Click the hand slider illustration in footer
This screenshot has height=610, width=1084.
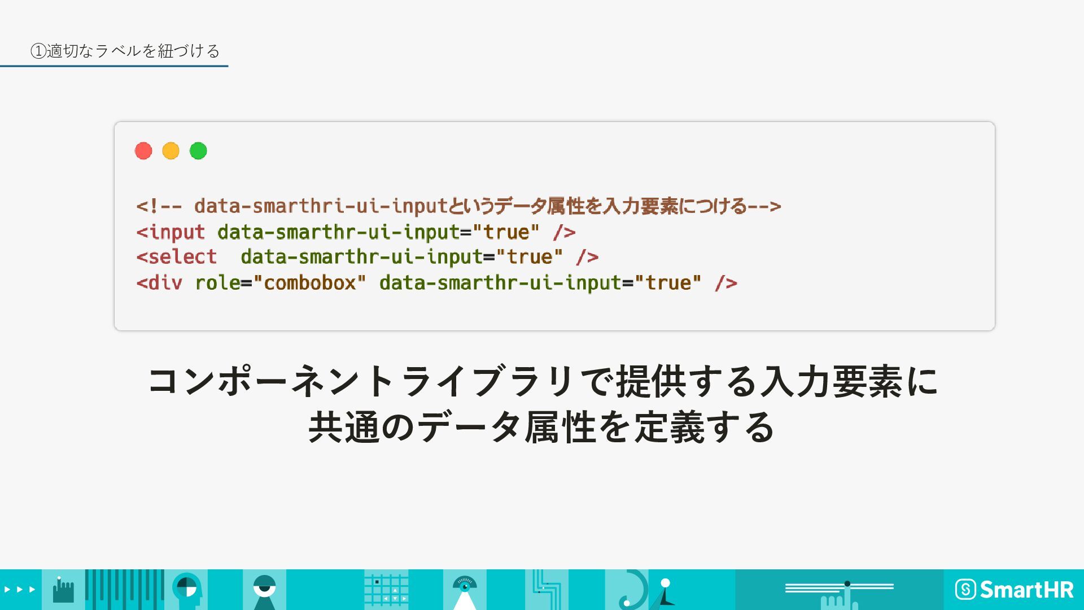click(839, 592)
